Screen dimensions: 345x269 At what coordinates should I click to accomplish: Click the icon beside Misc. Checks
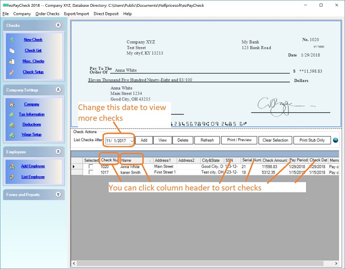click(x=12, y=61)
